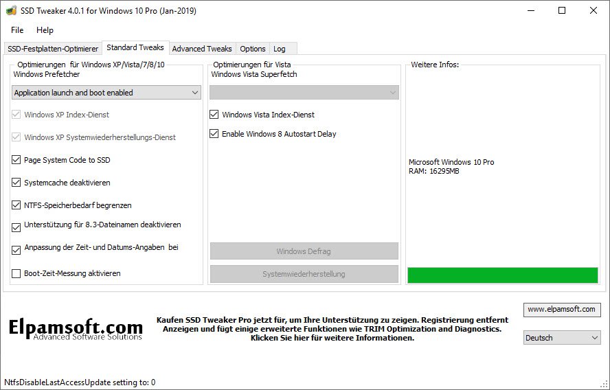Uncheck Systemcache deaktivieren

point(16,183)
